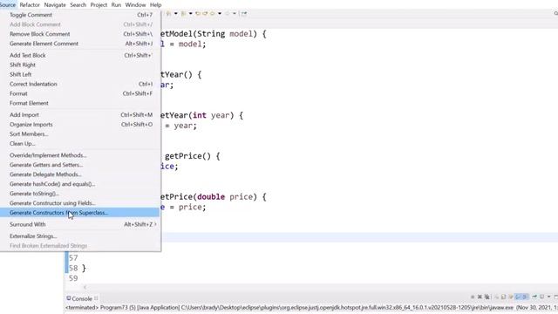Open the Refactor menu

pos(30,5)
